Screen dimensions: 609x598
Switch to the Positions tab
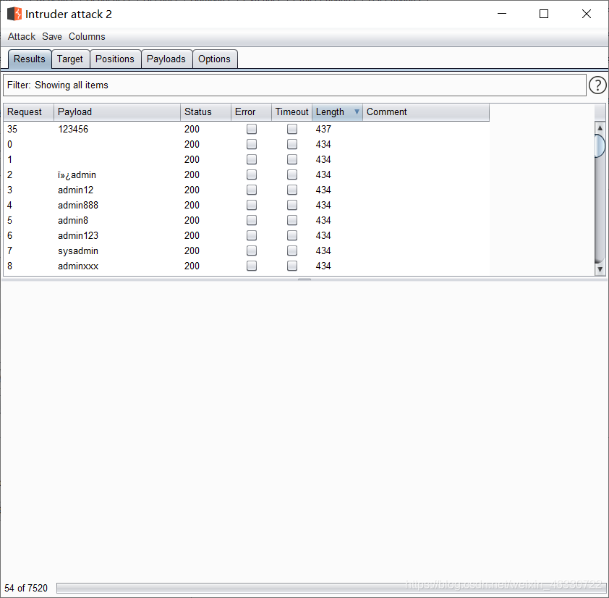tap(115, 59)
